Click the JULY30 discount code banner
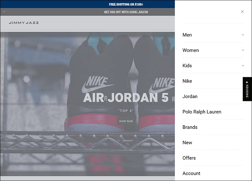Image resolution: width=252 pixels, height=181 pixels. pyautogui.click(x=126, y=12)
